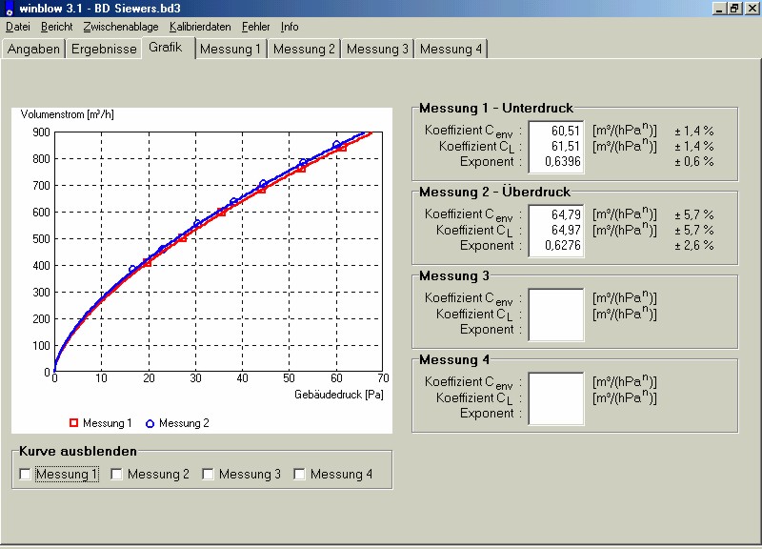Switch to the Ergebnisse tab
Image resolution: width=762 pixels, height=549 pixels.
[x=104, y=50]
